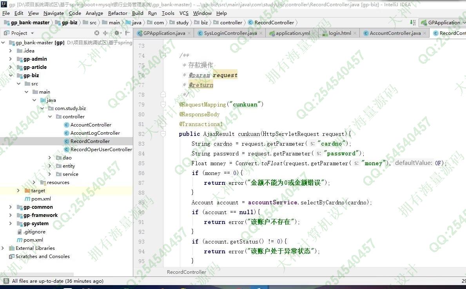This screenshot has height=289, width=466.
Task: Expand the entity package
Action: [50, 166]
